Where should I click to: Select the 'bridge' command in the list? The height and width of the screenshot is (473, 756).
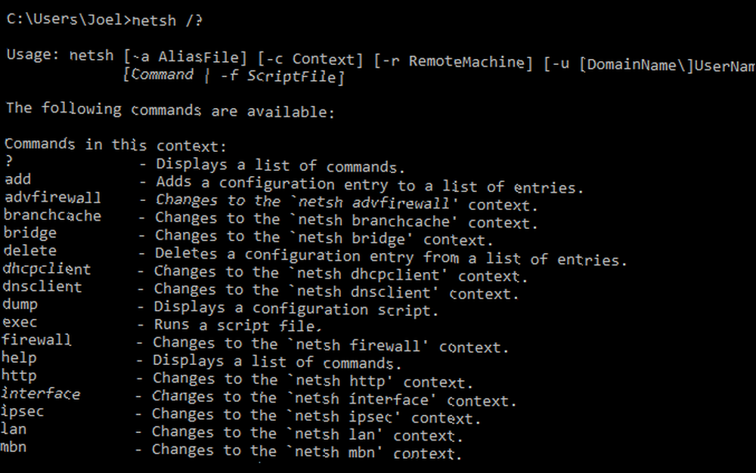point(30,233)
